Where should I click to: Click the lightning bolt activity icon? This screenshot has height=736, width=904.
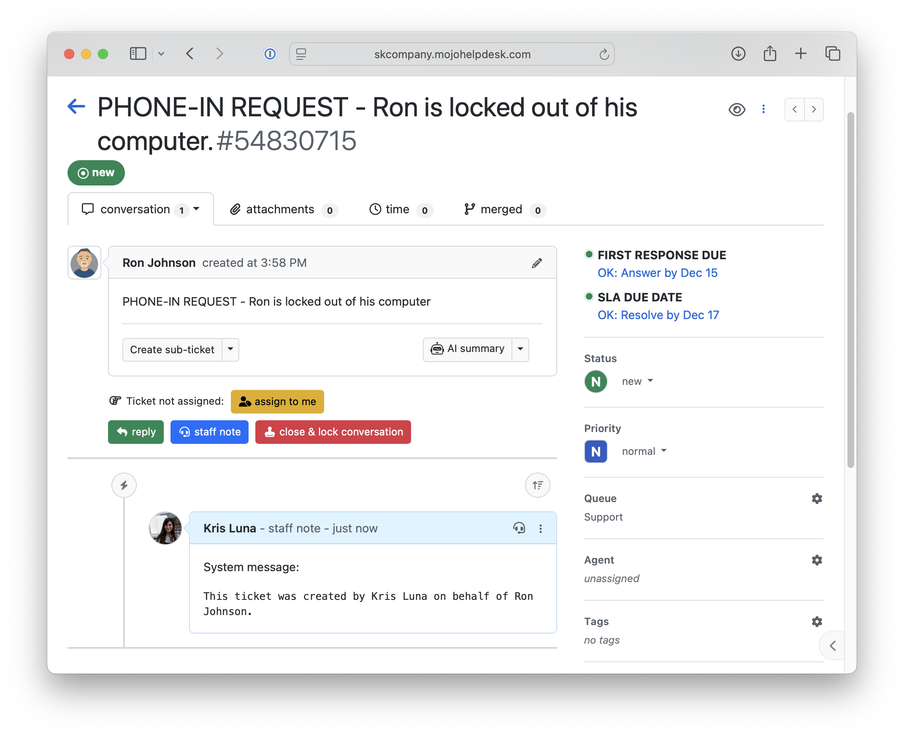coord(124,485)
